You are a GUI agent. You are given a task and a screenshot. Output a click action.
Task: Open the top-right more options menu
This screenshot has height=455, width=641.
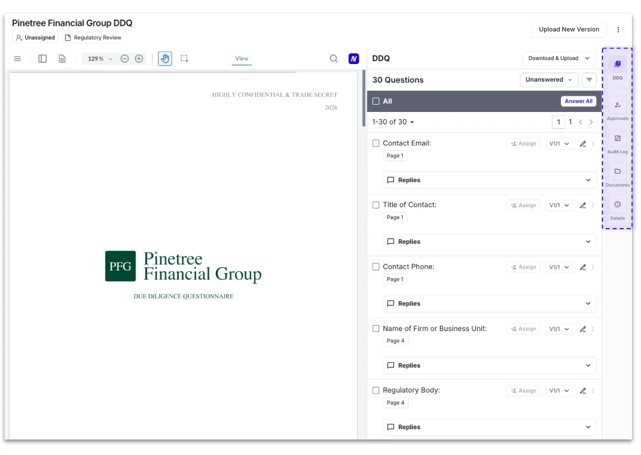[x=618, y=29]
